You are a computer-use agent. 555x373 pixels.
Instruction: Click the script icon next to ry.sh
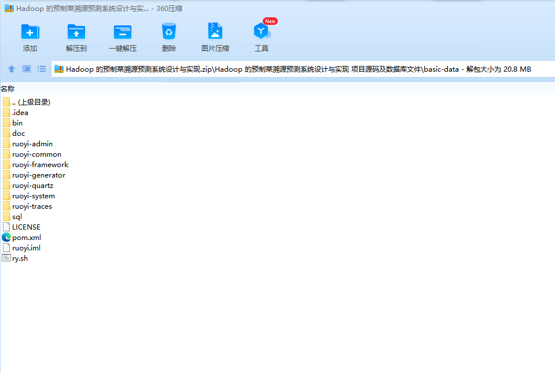[6, 258]
